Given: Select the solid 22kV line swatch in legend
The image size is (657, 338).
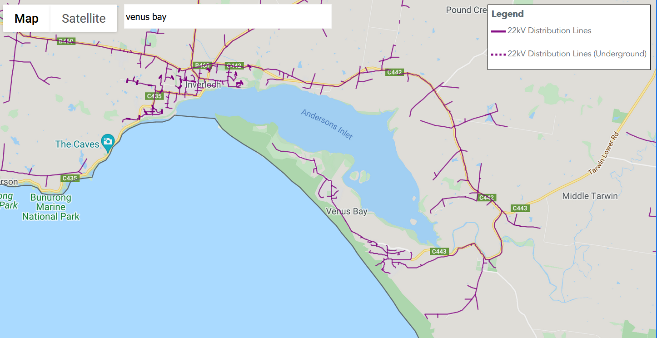Looking at the screenshot, I should pyautogui.click(x=498, y=31).
